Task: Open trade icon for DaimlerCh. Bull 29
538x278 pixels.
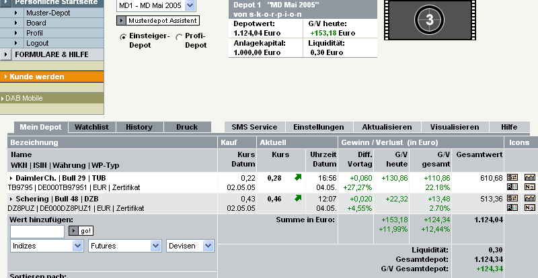Action: (x=512, y=177)
